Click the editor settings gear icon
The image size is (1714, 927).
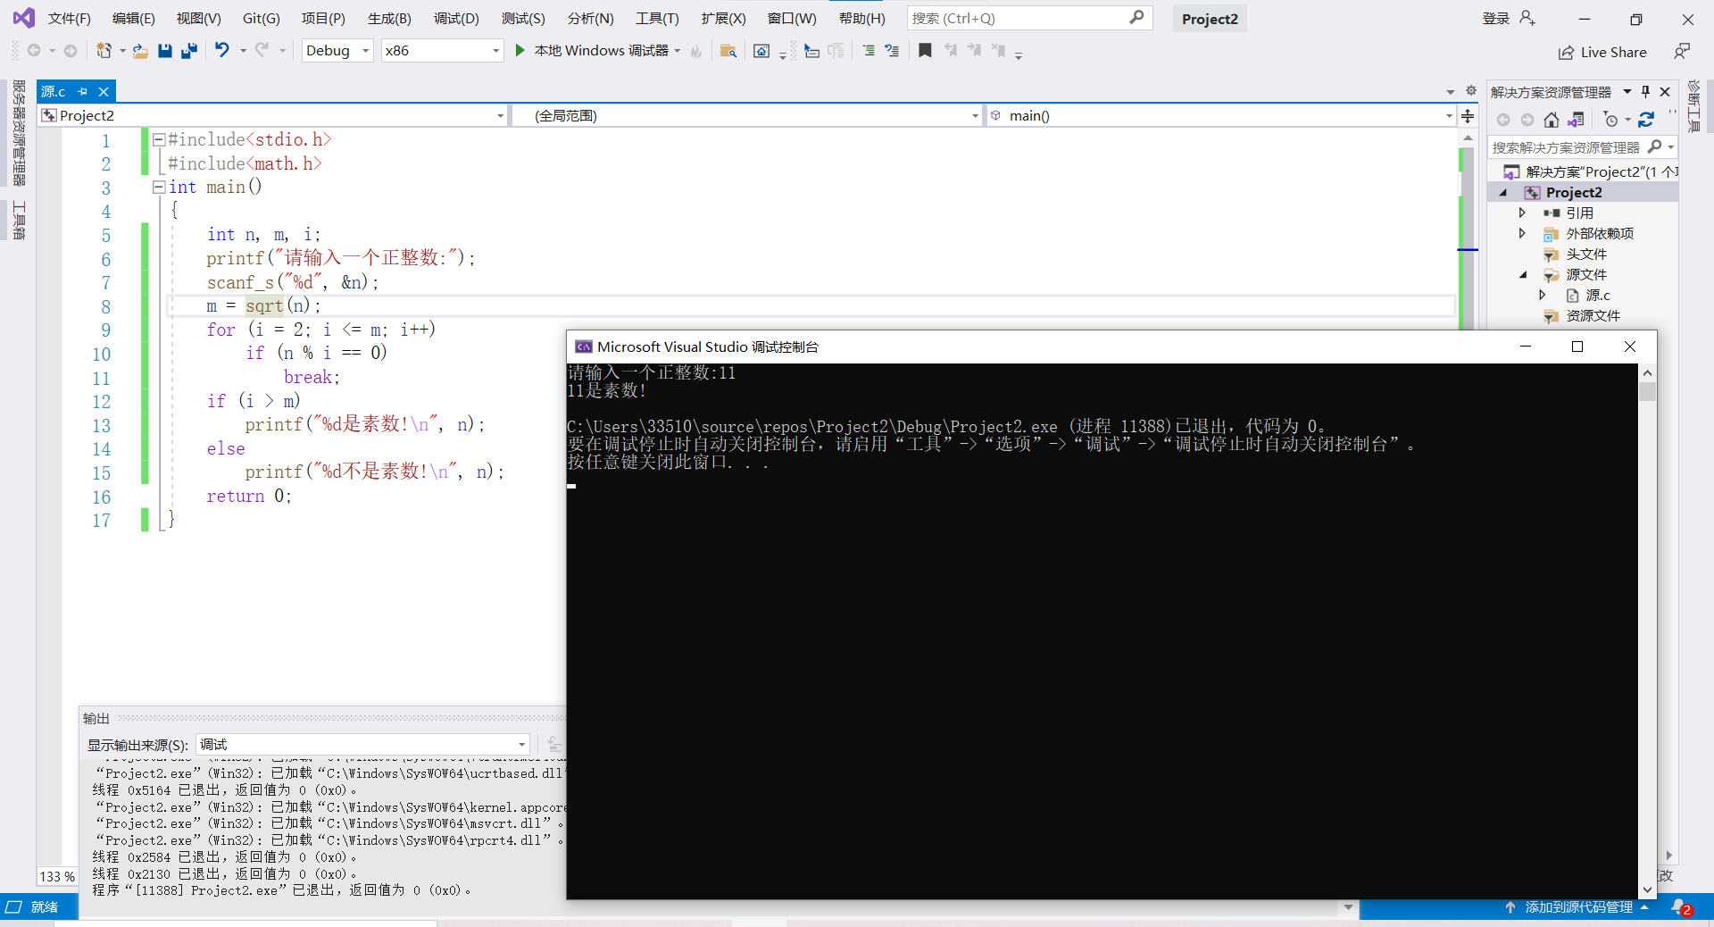point(1471,91)
